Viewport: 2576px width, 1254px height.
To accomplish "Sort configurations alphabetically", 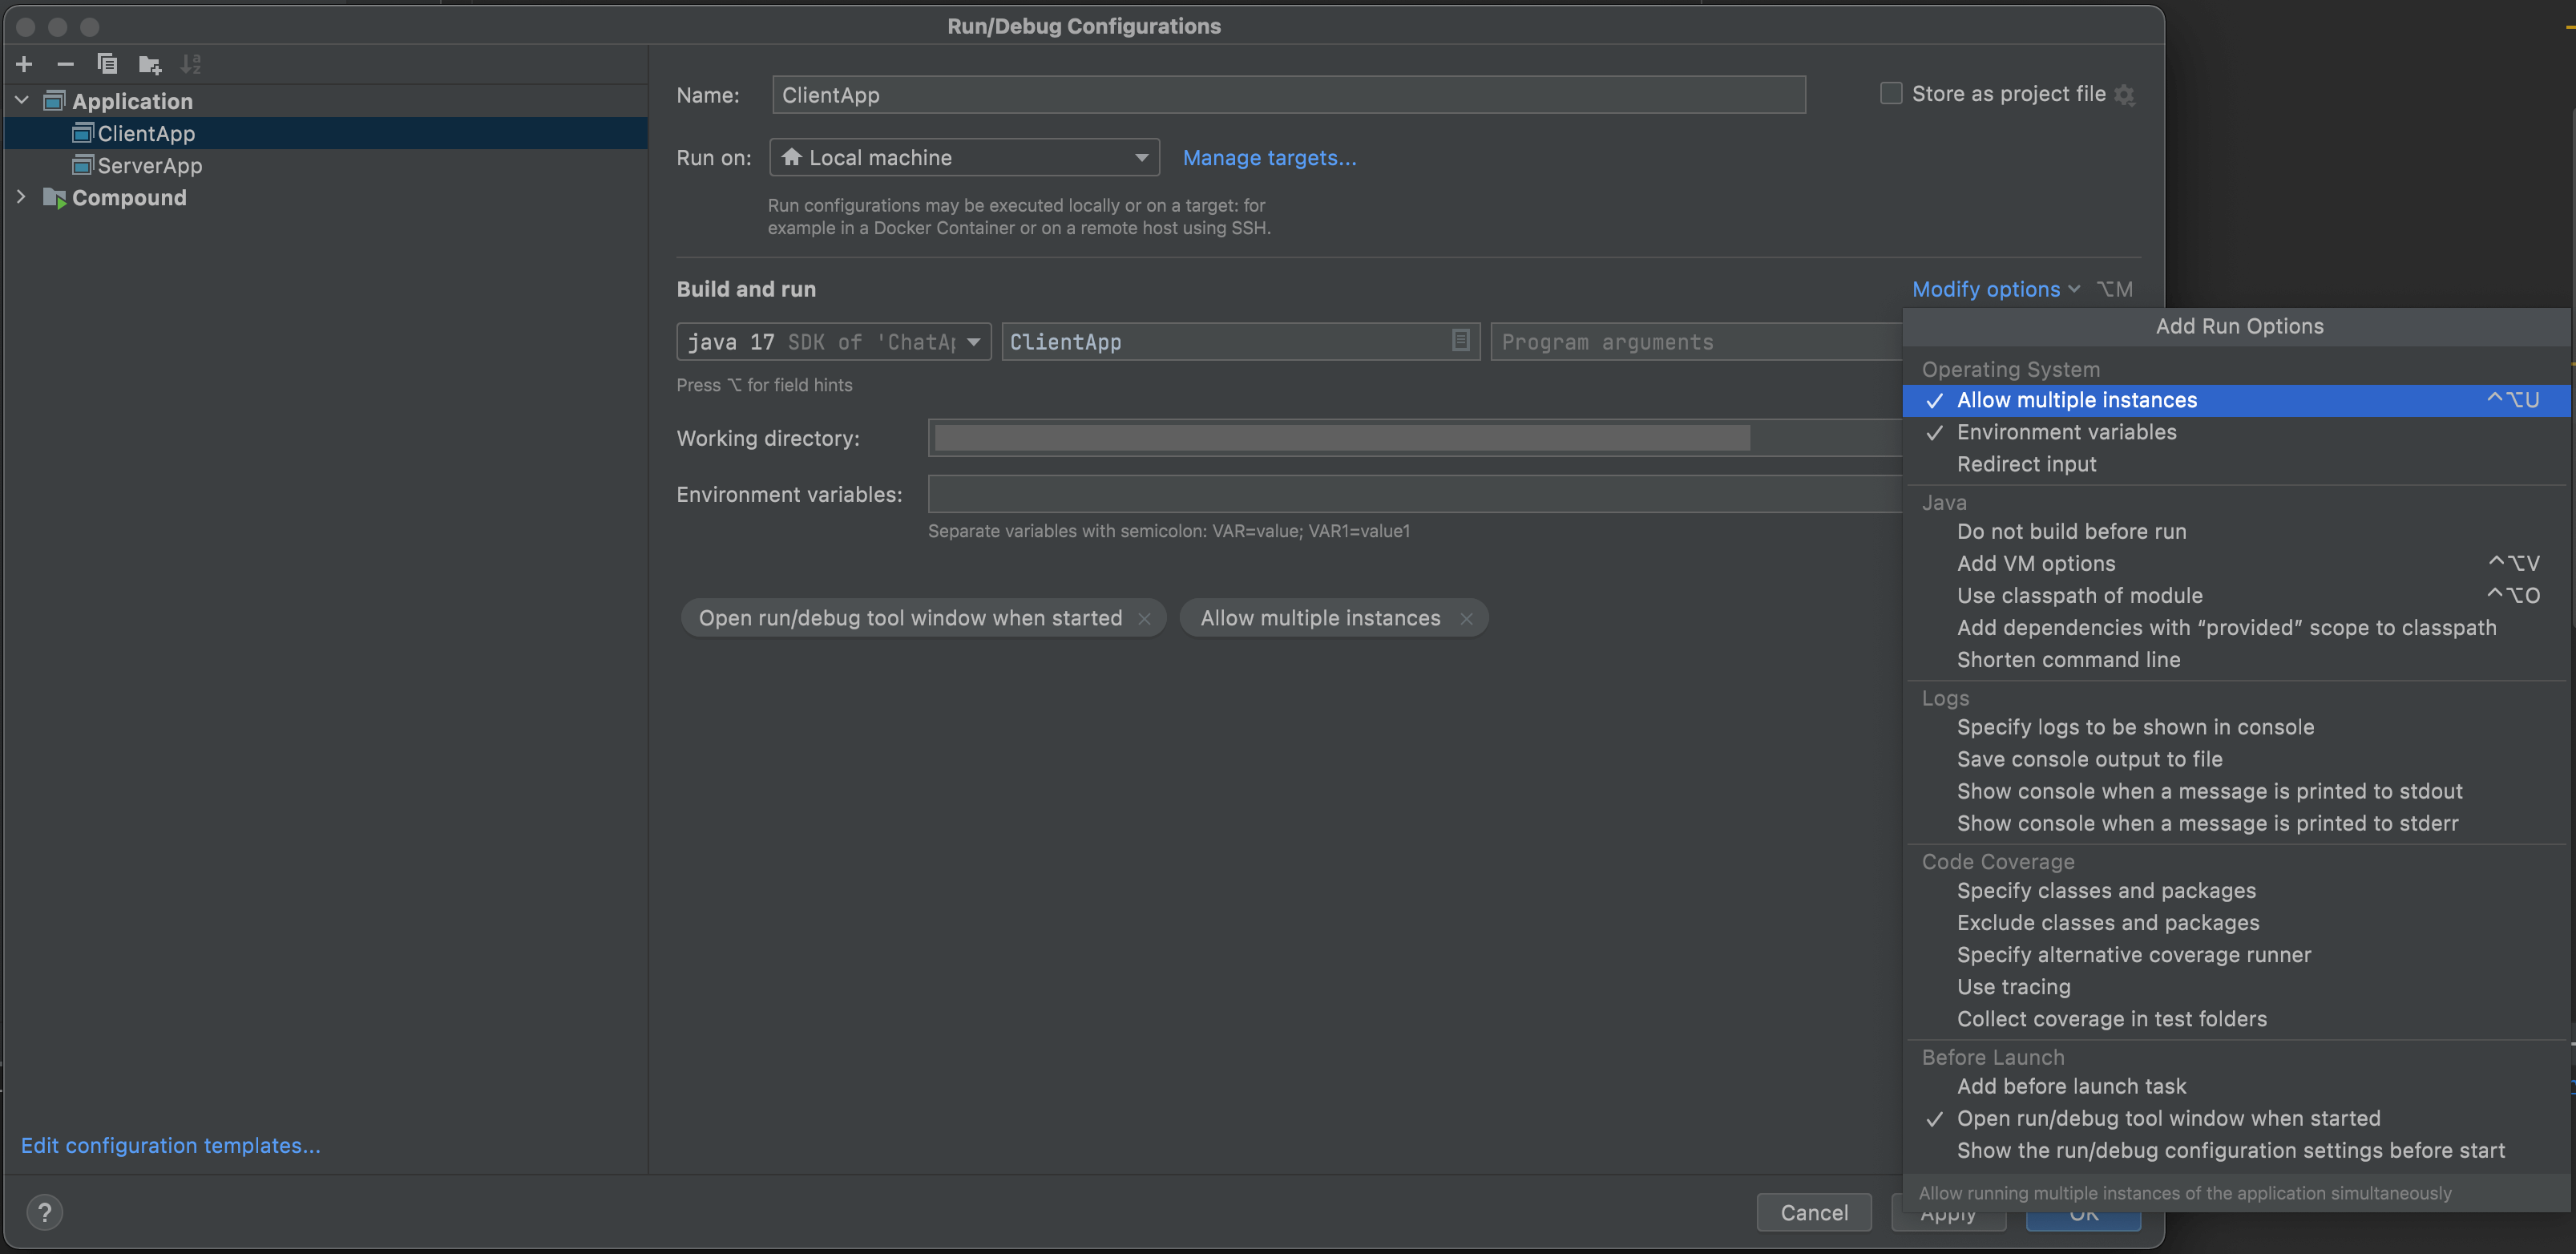I will pyautogui.click(x=191, y=65).
